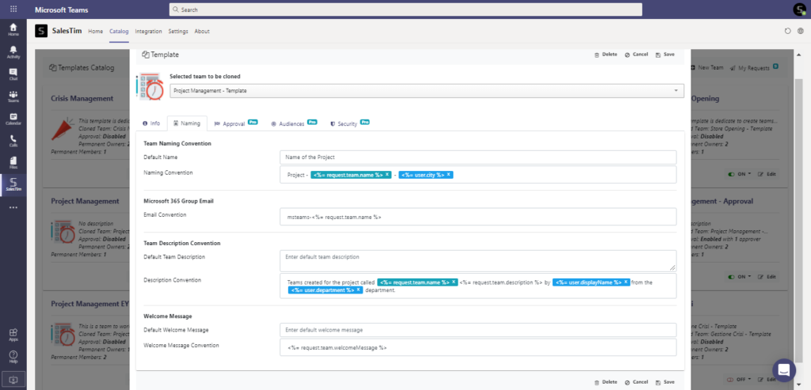Edit the Project Management Approval template
The height and width of the screenshot is (390, 811).
[x=767, y=277]
